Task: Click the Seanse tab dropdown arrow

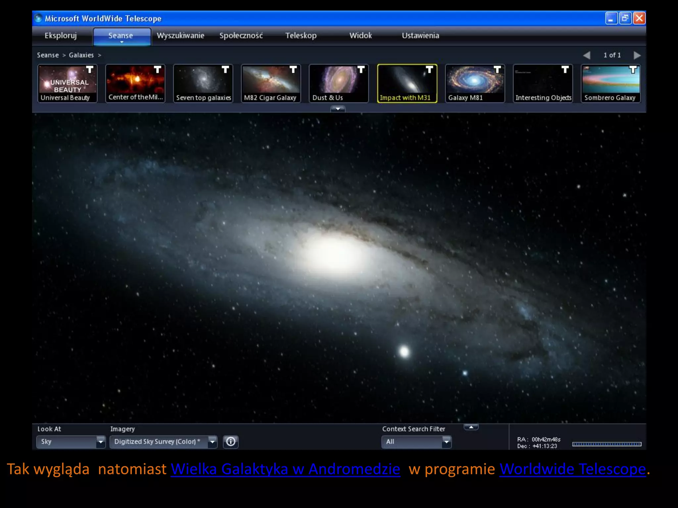Action: pyautogui.click(x=122, y=42)
